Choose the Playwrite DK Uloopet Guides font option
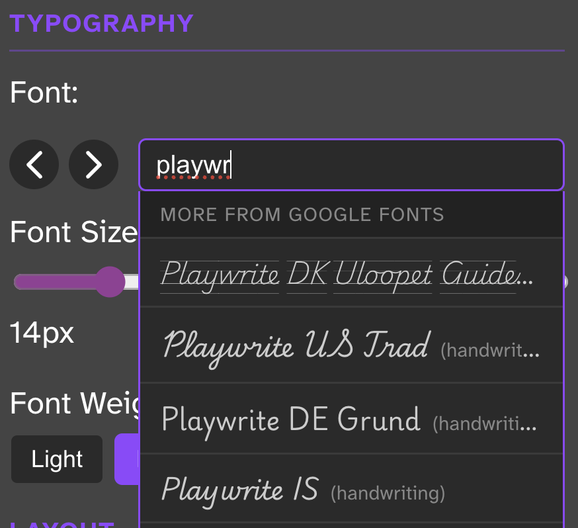 tap(331, 273)
